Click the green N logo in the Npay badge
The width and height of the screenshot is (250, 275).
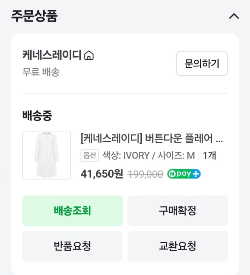172,174
